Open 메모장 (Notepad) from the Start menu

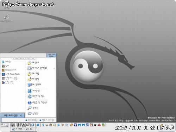click(x=6, y=62)
